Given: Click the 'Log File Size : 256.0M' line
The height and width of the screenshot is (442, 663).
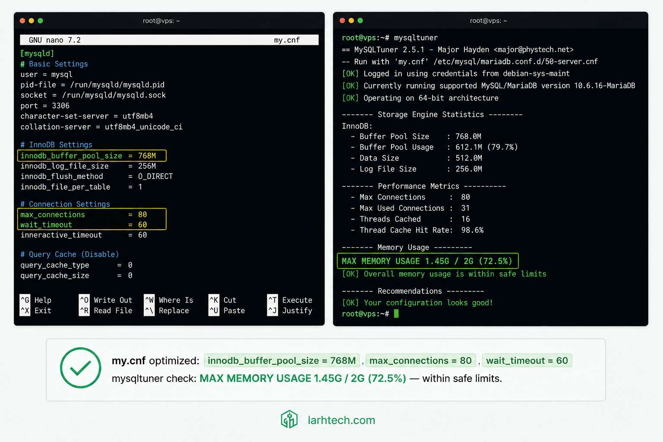Looking at the screenshot, I should (x=417, y=169).
